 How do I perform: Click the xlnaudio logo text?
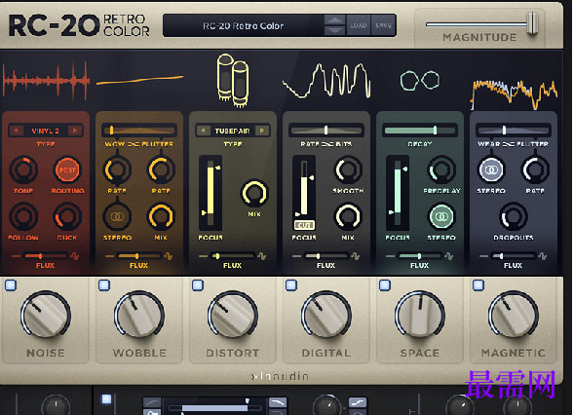coord(281,376)
